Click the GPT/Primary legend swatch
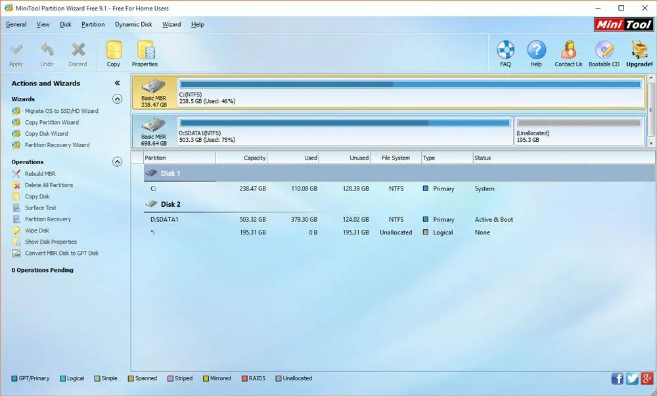Screen dimensions: 657x396 pyautogui.click(x=14, y=378)
